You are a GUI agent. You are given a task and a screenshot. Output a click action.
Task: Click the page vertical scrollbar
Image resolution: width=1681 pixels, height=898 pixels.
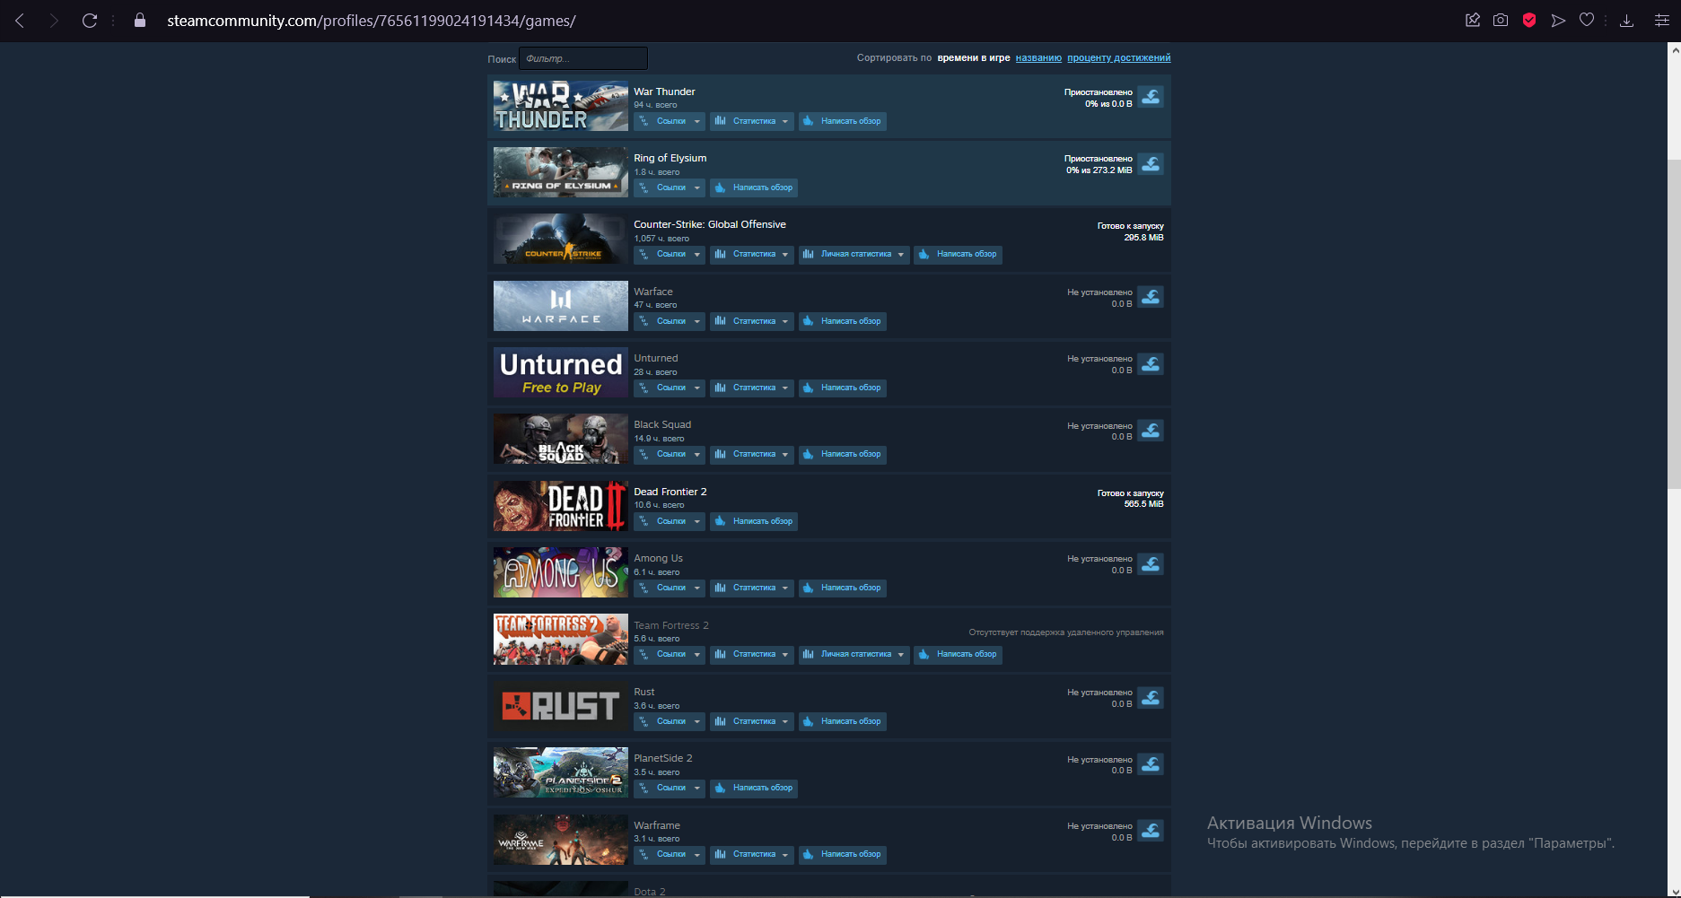tap(1674, 323)
